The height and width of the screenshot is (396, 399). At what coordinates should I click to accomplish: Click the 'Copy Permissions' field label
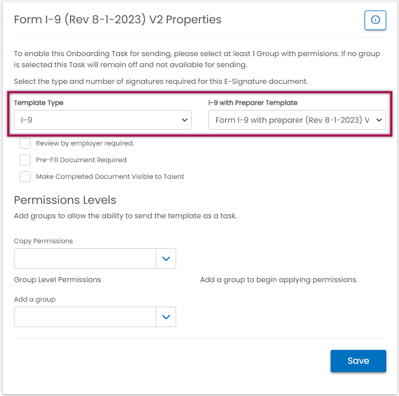coord(43,241)
